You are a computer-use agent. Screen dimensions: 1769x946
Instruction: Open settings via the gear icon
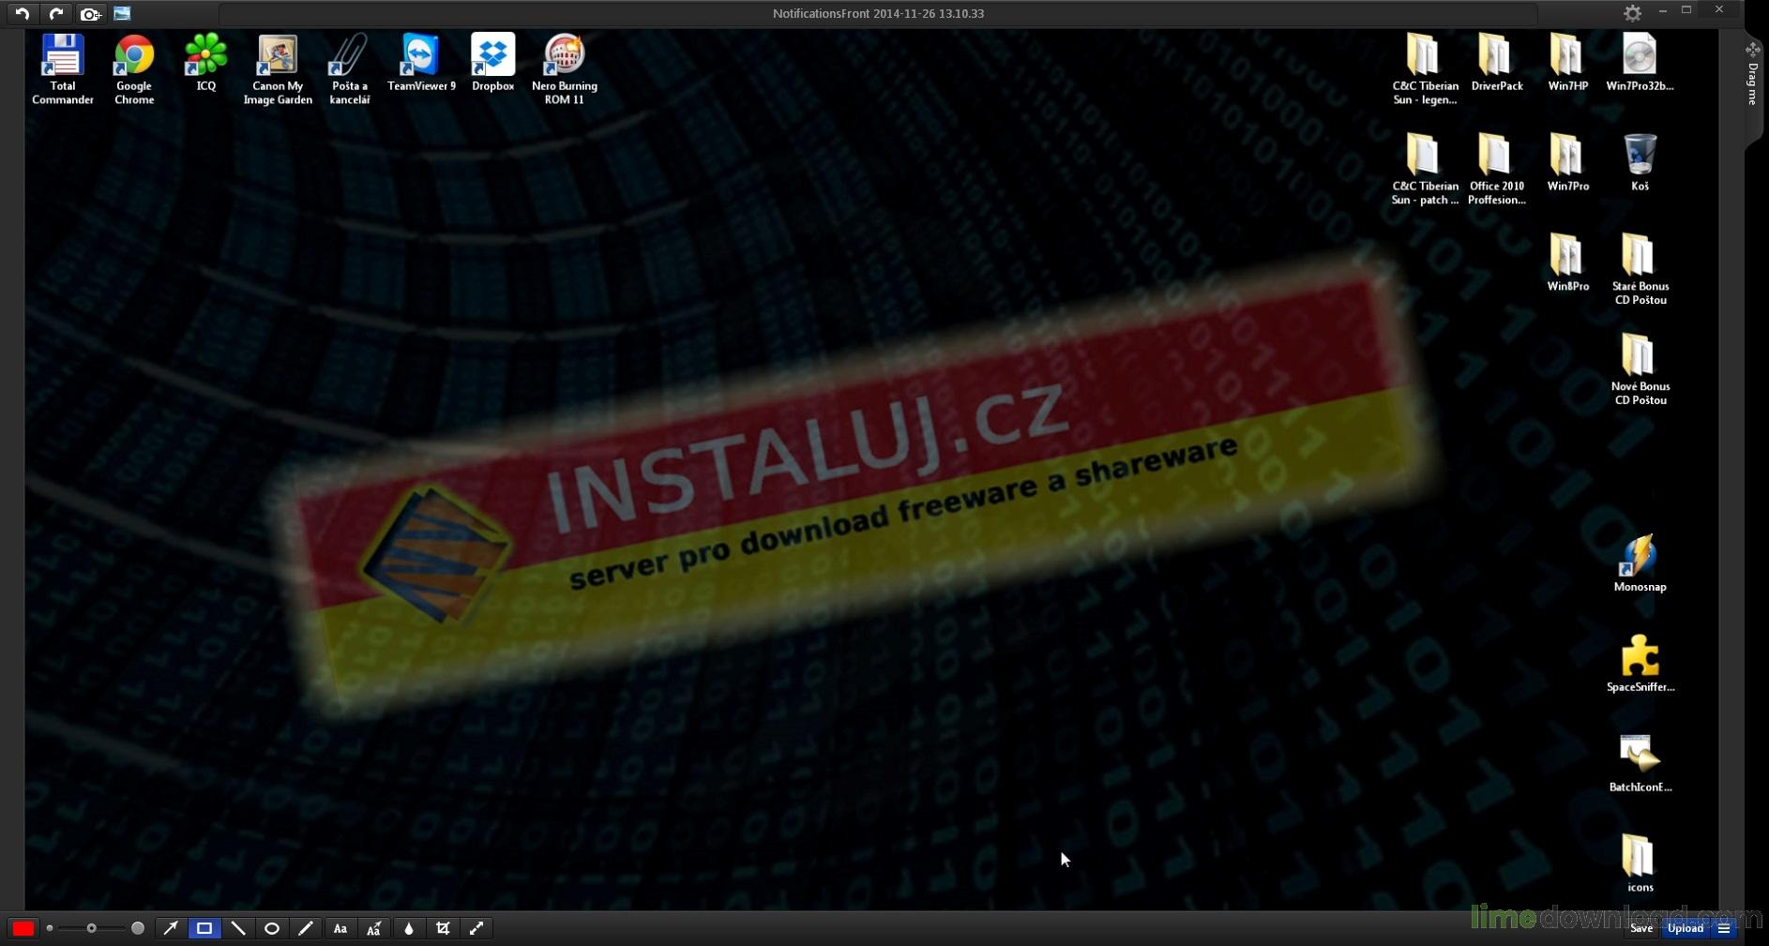tap(1632, 13)
